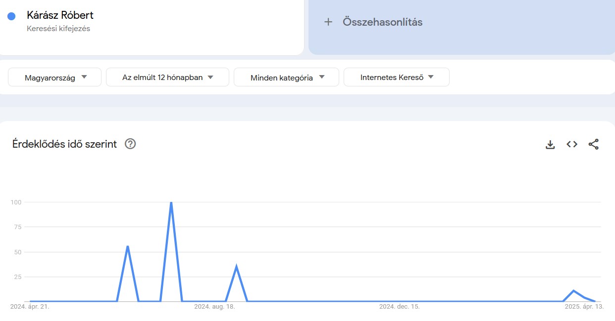Image resolution: width=615 pixels, height=321 pixels.
Task: Share the interest over time chart
Action: point(594,144)
